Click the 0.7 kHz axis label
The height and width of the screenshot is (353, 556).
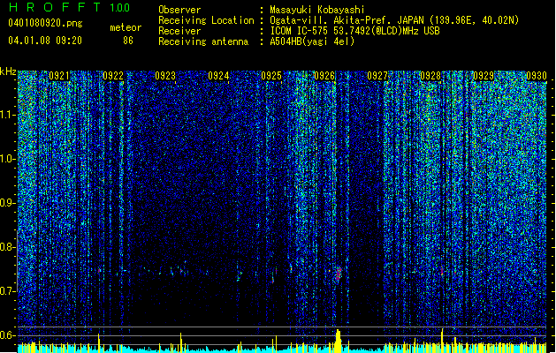pos(8,291)
